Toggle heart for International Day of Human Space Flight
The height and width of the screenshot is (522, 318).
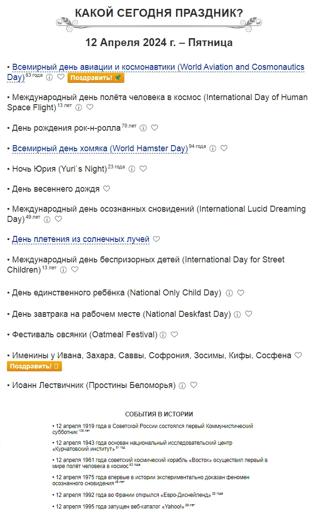(x=90, y=107)
